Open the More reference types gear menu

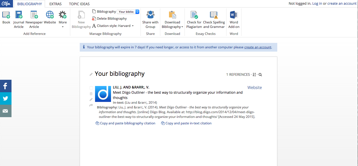point(63,19)
